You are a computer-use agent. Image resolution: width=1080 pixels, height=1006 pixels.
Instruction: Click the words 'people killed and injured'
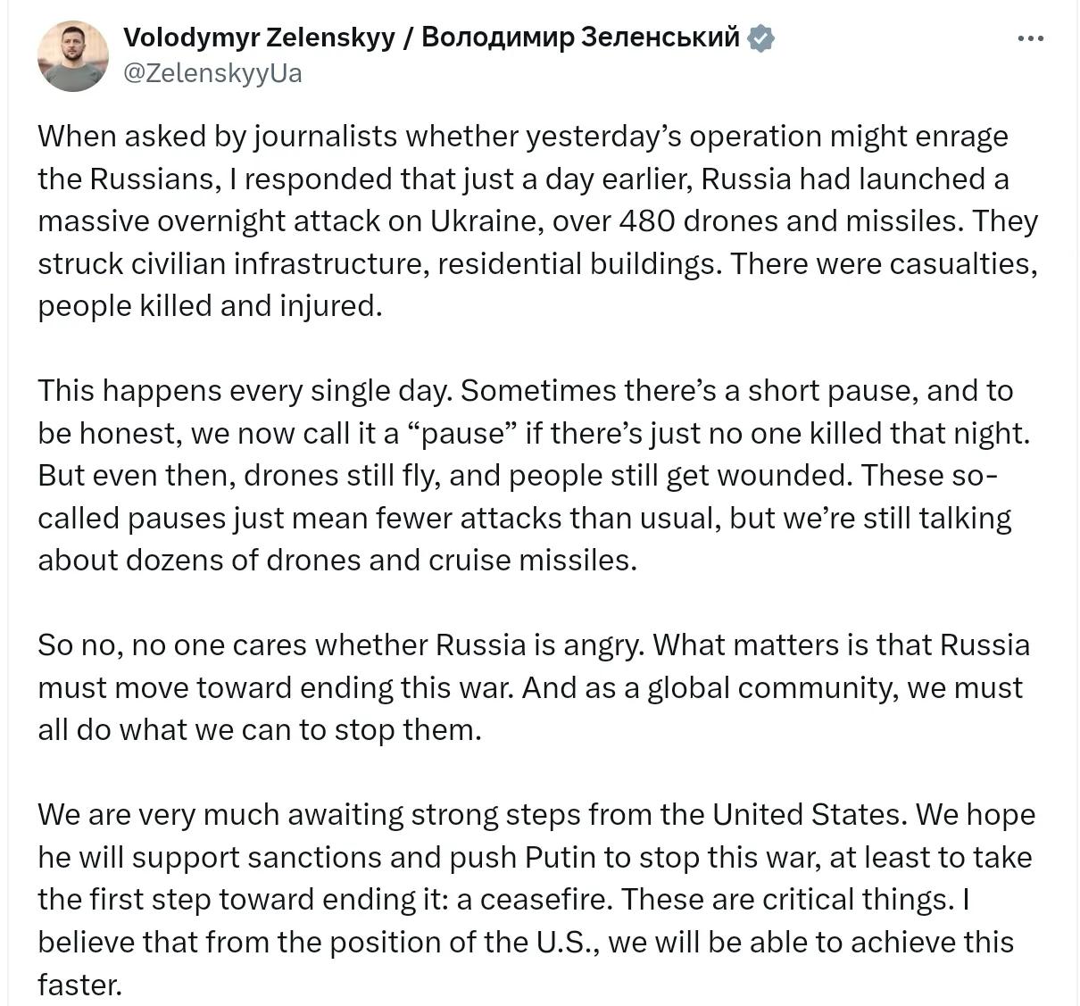tap(210, 305)
